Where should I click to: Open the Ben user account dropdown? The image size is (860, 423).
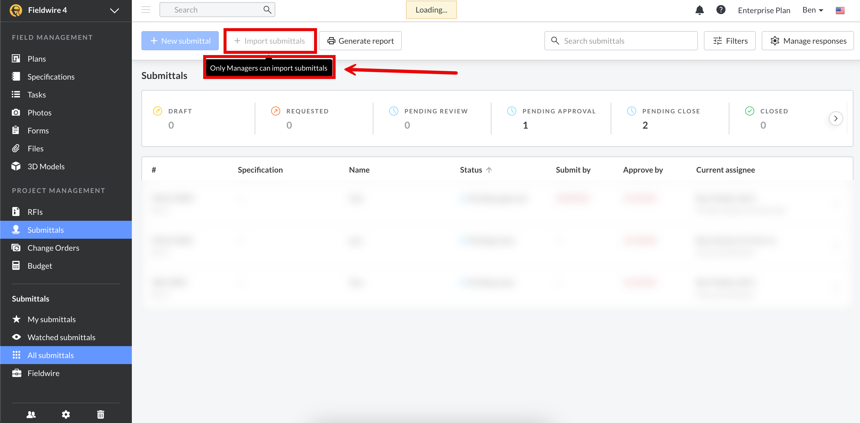tap(813, 10)
